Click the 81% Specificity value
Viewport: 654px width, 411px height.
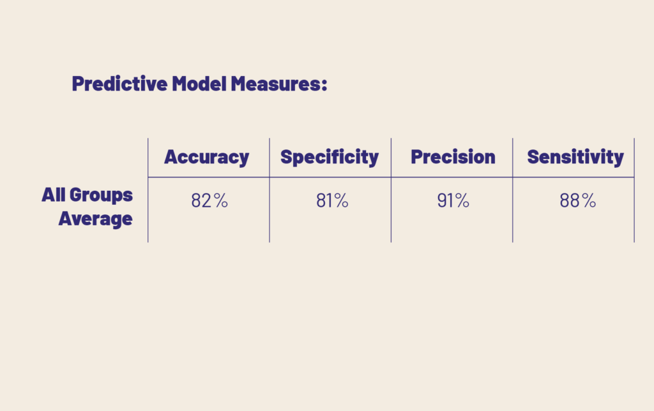point(332,201)
